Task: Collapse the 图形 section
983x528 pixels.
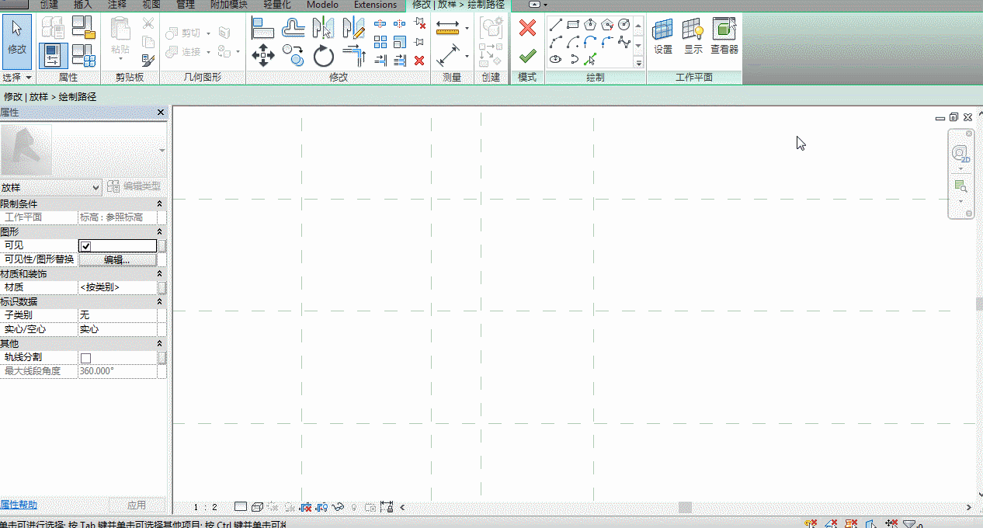Action: [x=160, y=231]
